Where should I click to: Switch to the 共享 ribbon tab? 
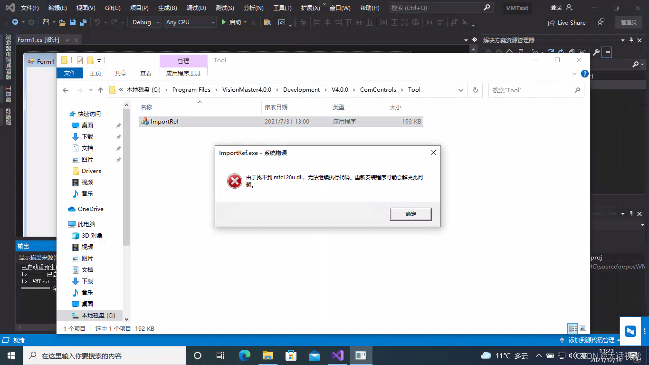(x=121, y=73)
